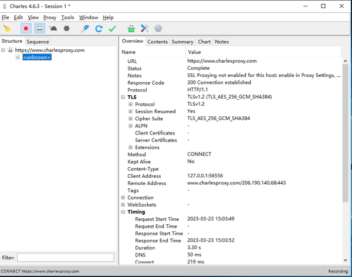The width and height of the screenshot is (352, 277).
Task: Click the Filter text field
Action: [65, 258]
